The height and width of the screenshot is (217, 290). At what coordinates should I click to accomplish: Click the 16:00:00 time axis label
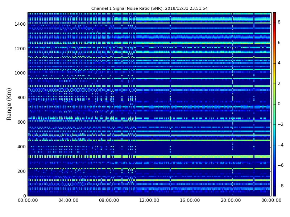pyautogui.click(x=190, y=200)
